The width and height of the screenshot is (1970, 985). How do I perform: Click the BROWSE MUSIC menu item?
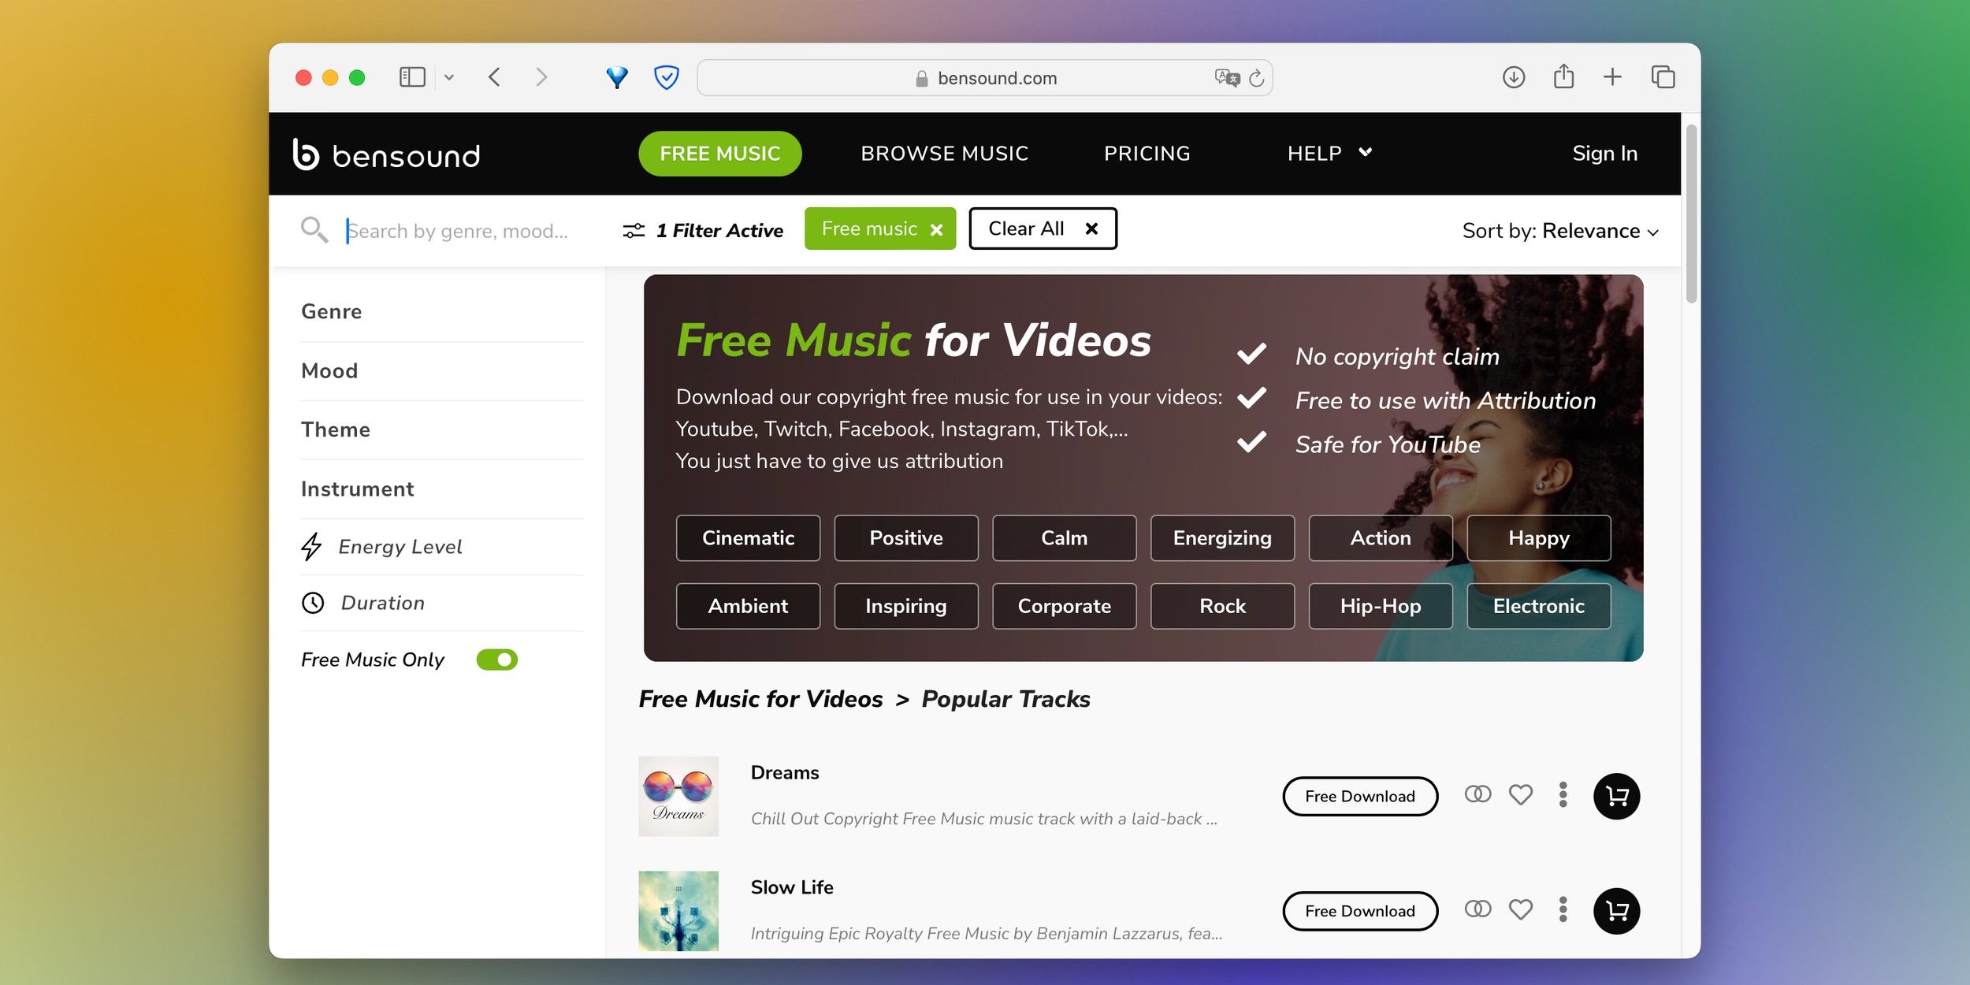click(943, 154)
